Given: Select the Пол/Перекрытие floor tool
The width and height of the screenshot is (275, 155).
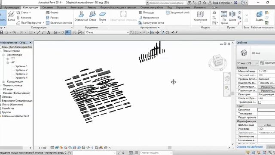Looking at the screenshot, I should click(x=29, y=23).
